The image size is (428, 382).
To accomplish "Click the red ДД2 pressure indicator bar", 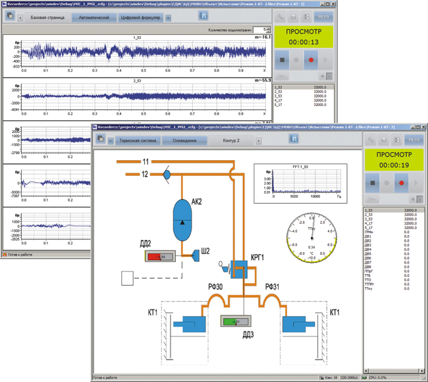I will click(x=156, y=257).
